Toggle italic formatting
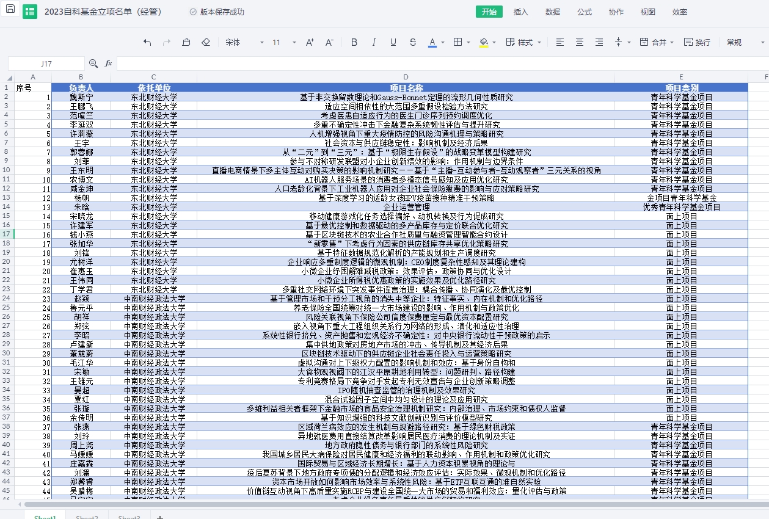 coord(374,42)
